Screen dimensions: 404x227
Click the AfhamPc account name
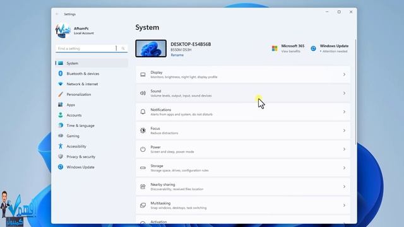[81, 28]
